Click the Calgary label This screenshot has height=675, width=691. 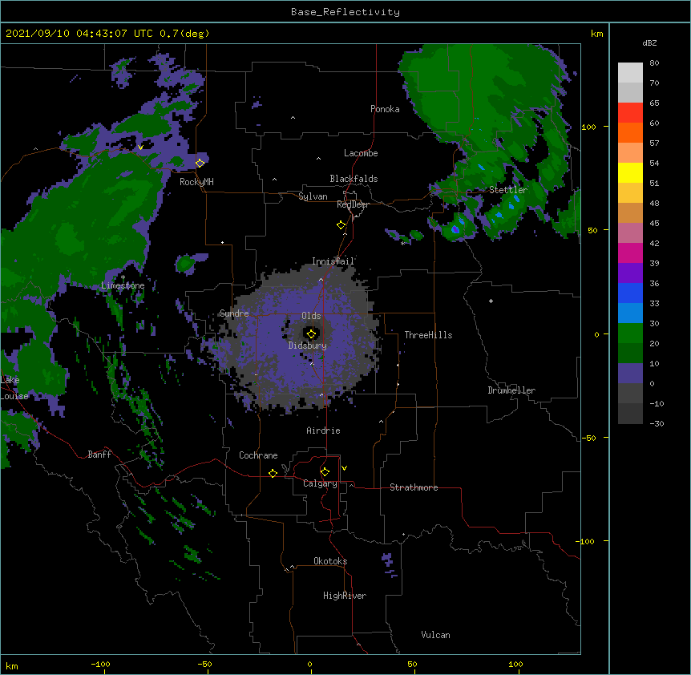(320, 483)
